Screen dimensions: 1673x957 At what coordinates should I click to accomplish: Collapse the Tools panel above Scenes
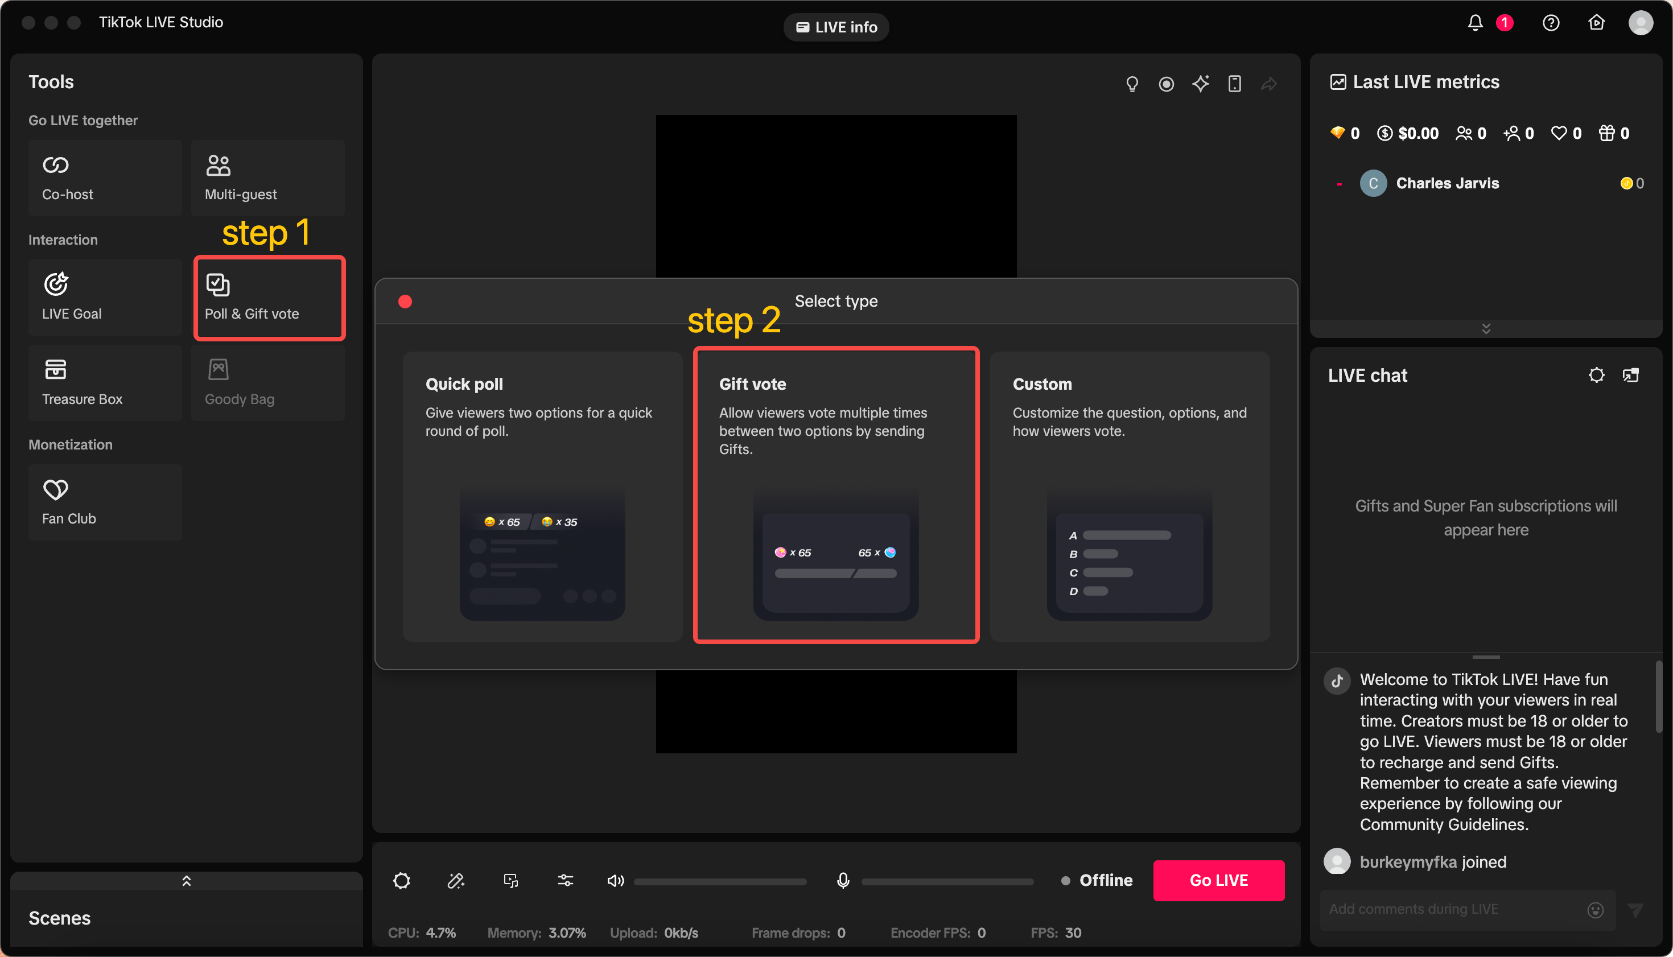(x=186, y=881)
